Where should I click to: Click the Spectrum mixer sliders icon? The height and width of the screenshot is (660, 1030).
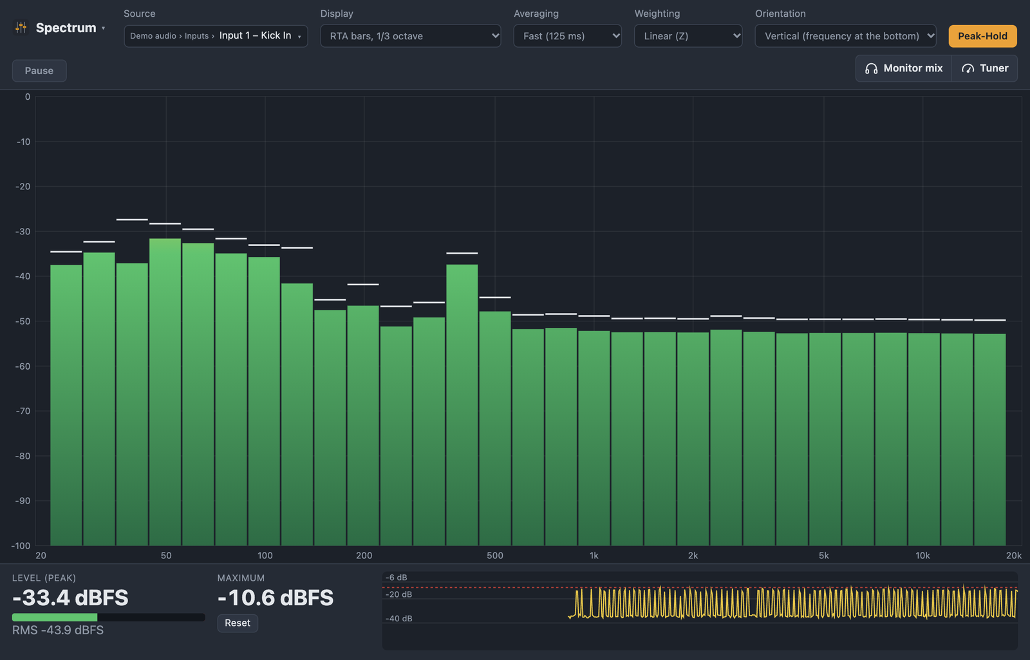tap(21, 28)
